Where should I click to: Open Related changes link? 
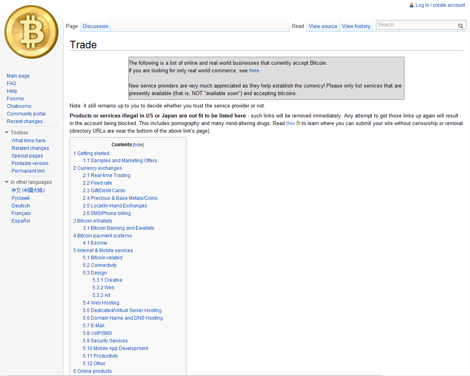click(x=30, y=148)
